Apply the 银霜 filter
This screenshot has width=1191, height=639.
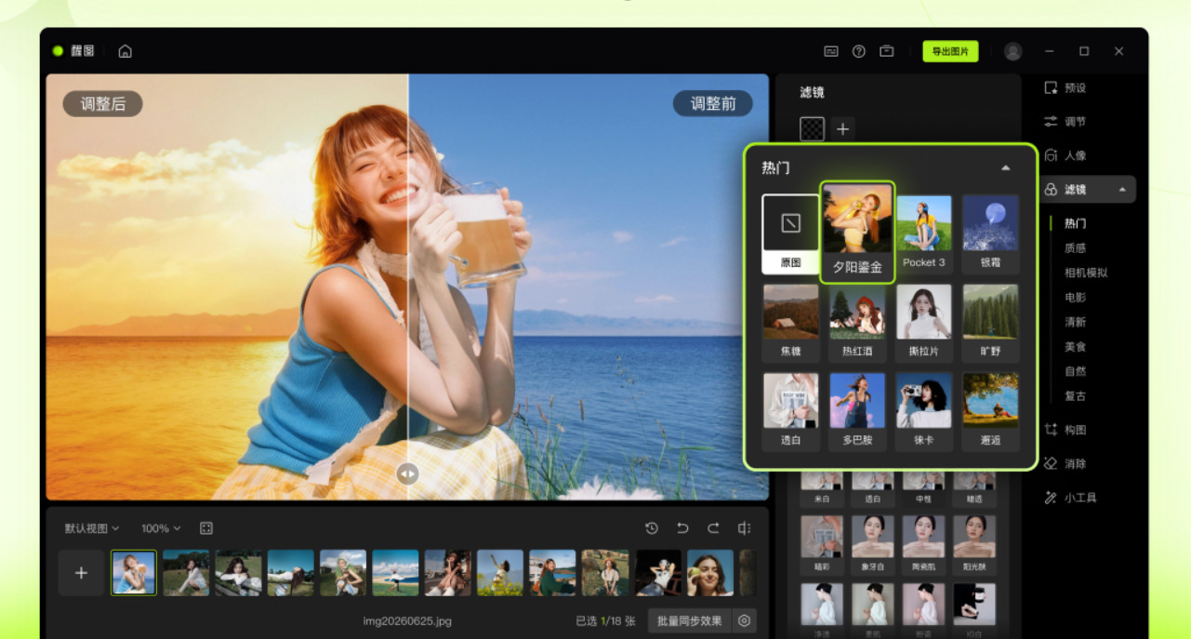(x=990, y=233)
